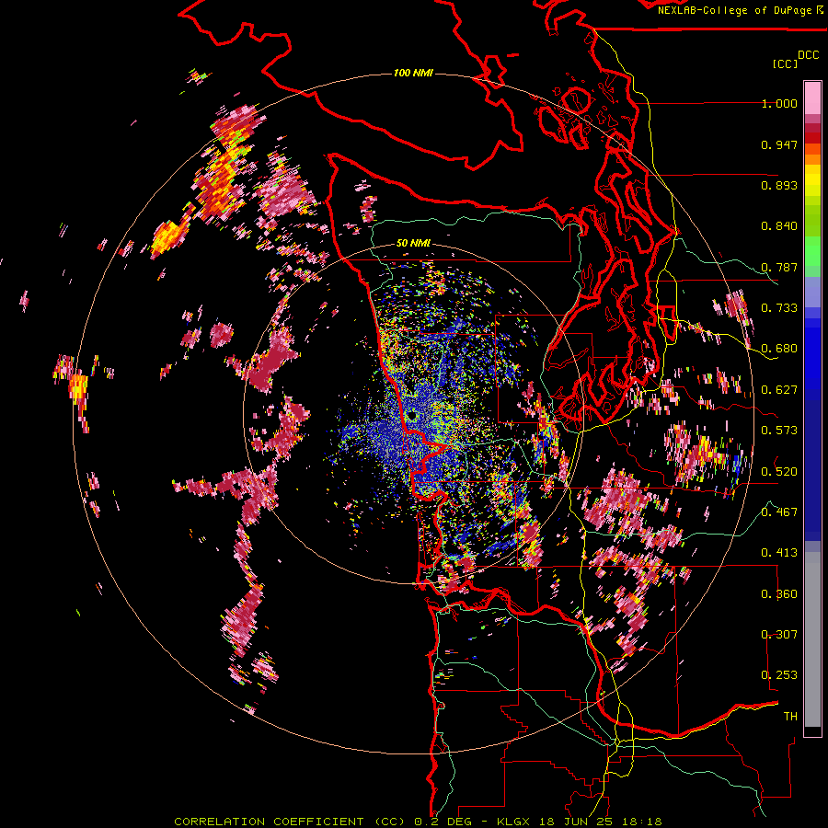The image size is (828, 828).
Task: Click the 0.680 legend value
Action: pos(779,349)
